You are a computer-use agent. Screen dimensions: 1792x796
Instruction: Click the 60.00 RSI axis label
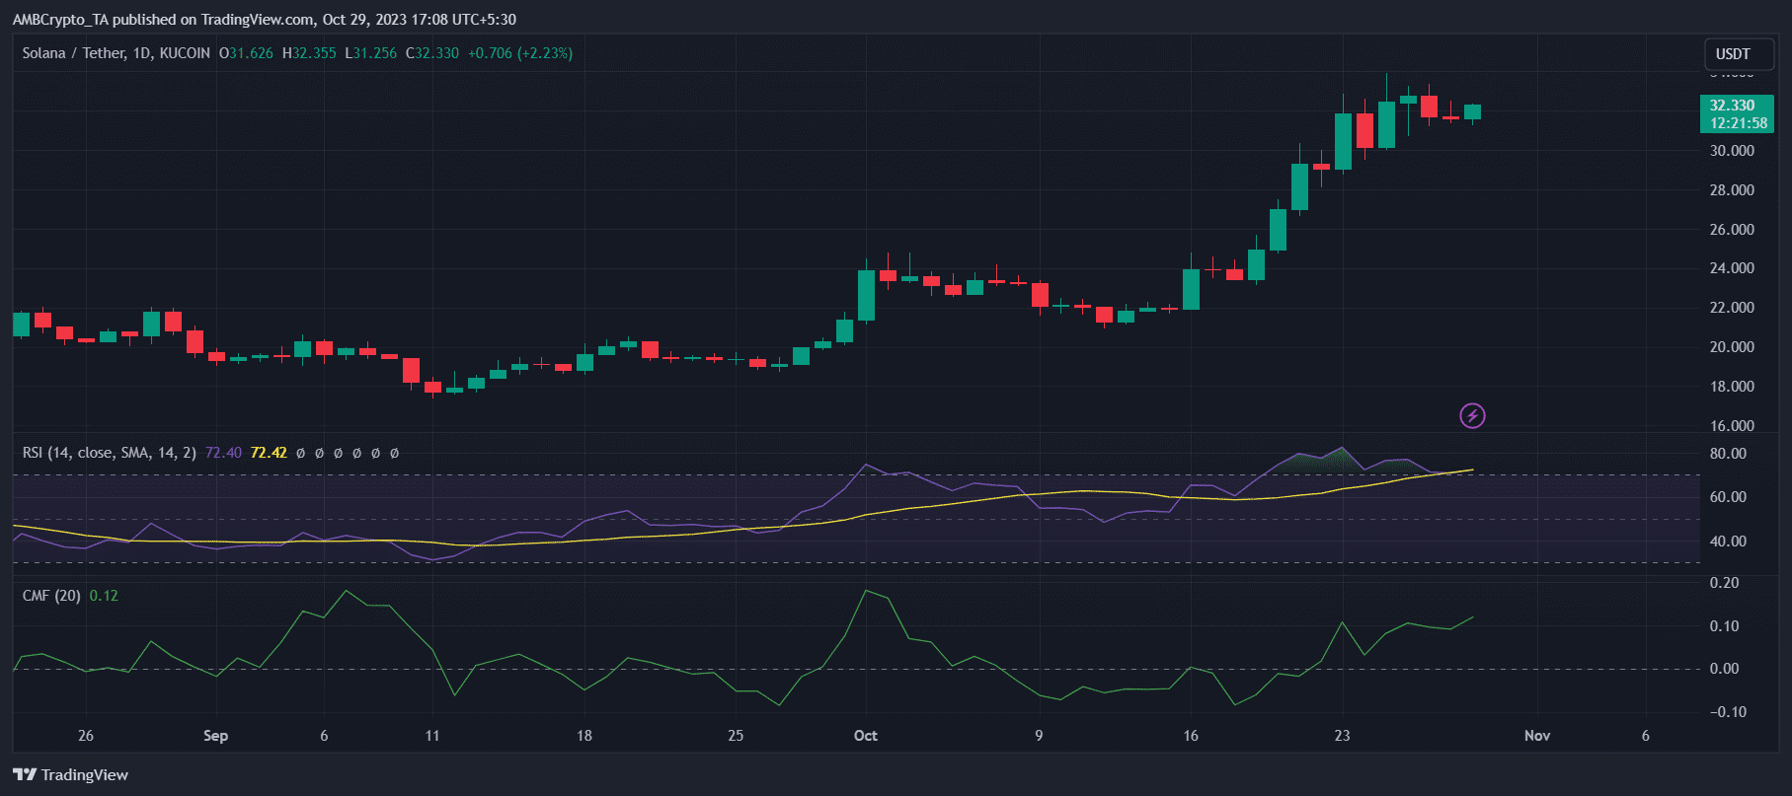click(x=1728, y=497)
